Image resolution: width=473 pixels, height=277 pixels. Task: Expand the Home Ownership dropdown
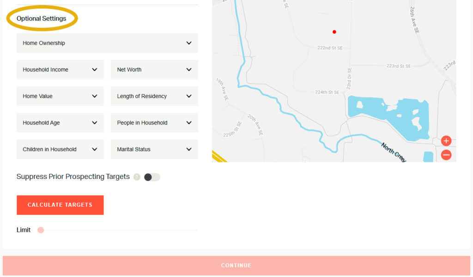tap(107, 43)
